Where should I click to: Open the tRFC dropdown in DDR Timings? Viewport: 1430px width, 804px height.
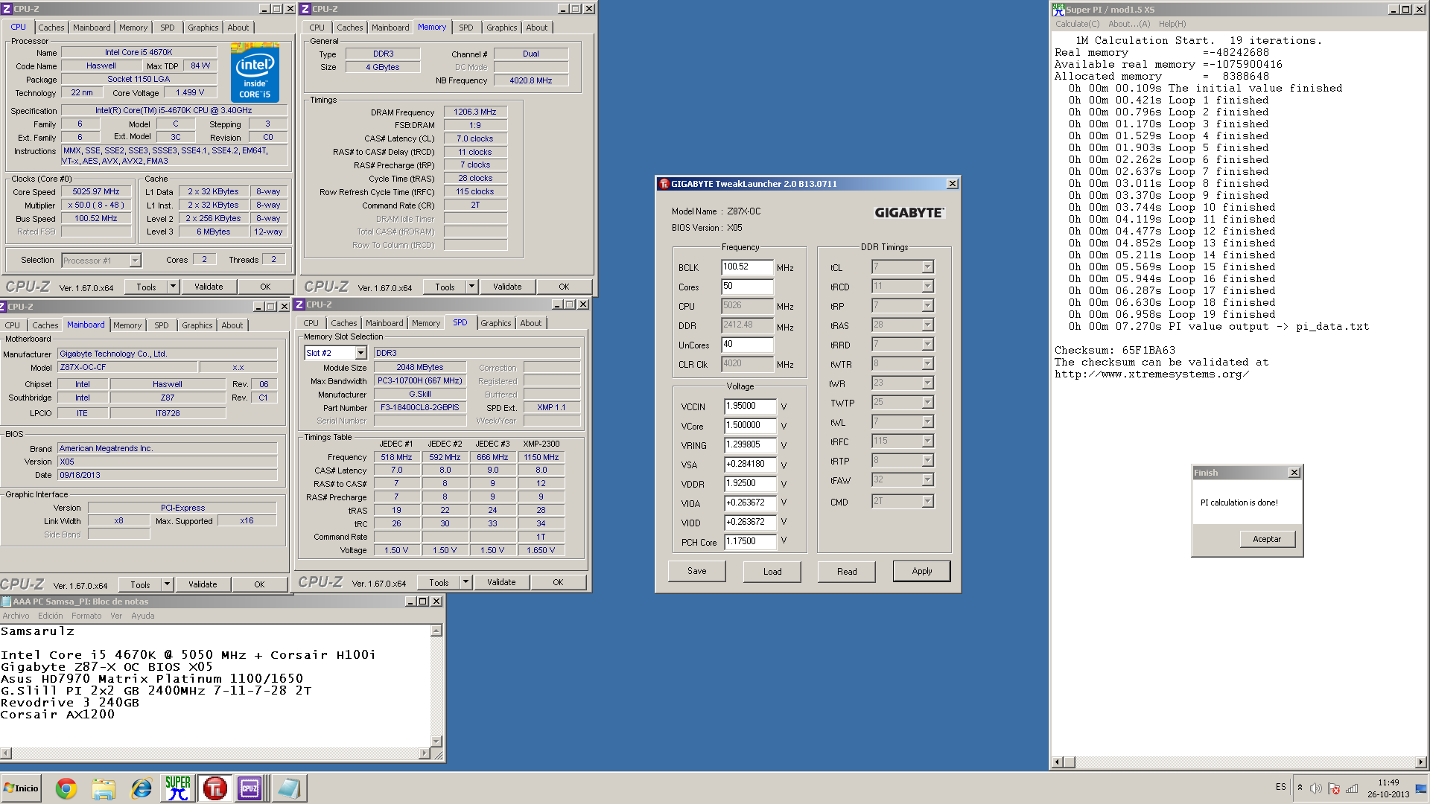click(x=927, y=441)
